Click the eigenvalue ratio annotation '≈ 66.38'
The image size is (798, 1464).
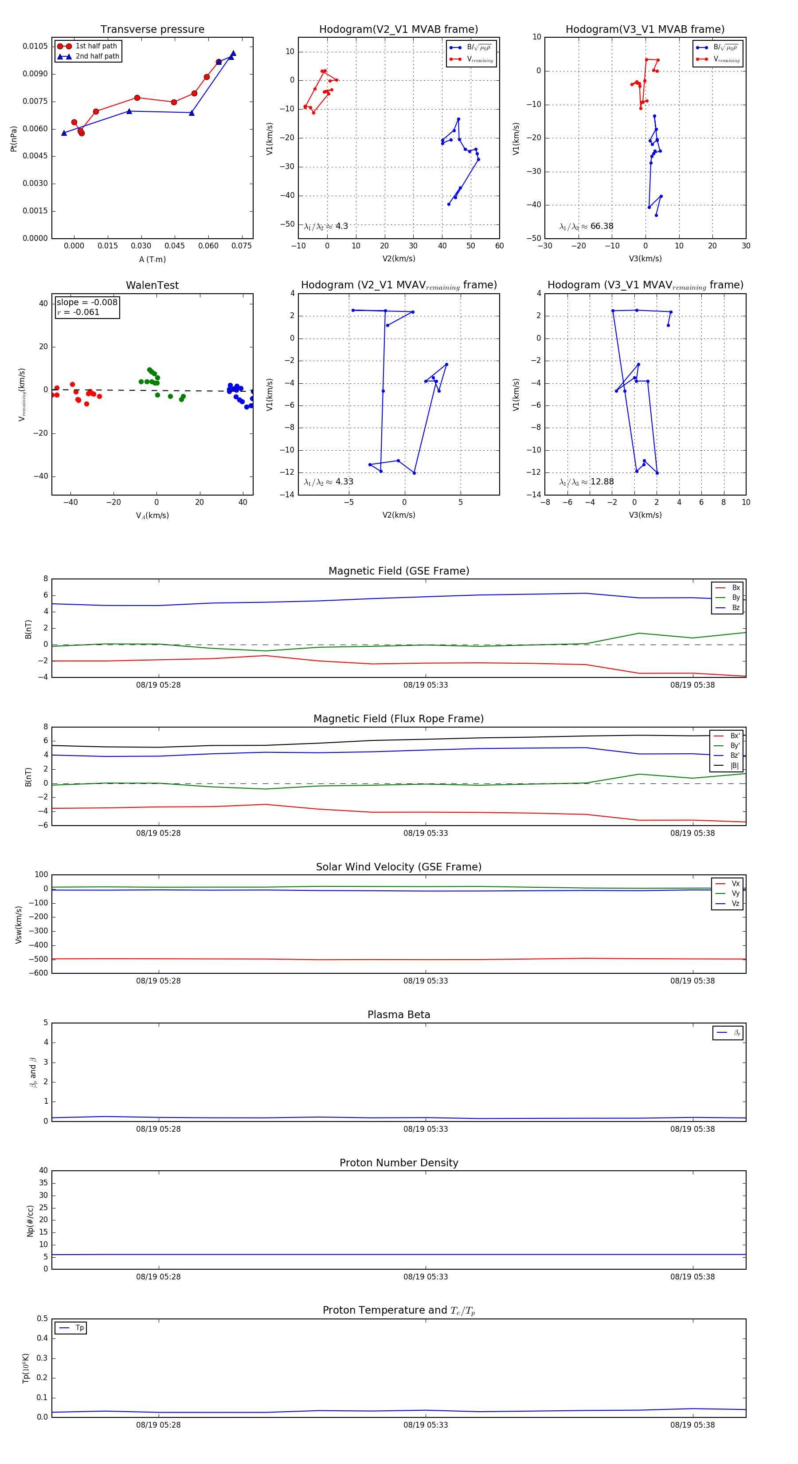click(586, 226)
